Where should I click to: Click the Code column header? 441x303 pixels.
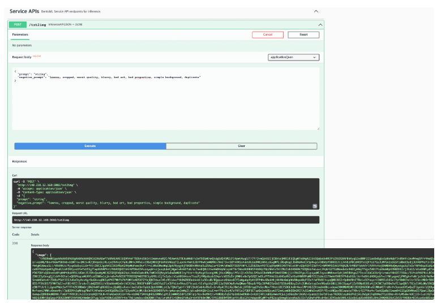(16, 235)
